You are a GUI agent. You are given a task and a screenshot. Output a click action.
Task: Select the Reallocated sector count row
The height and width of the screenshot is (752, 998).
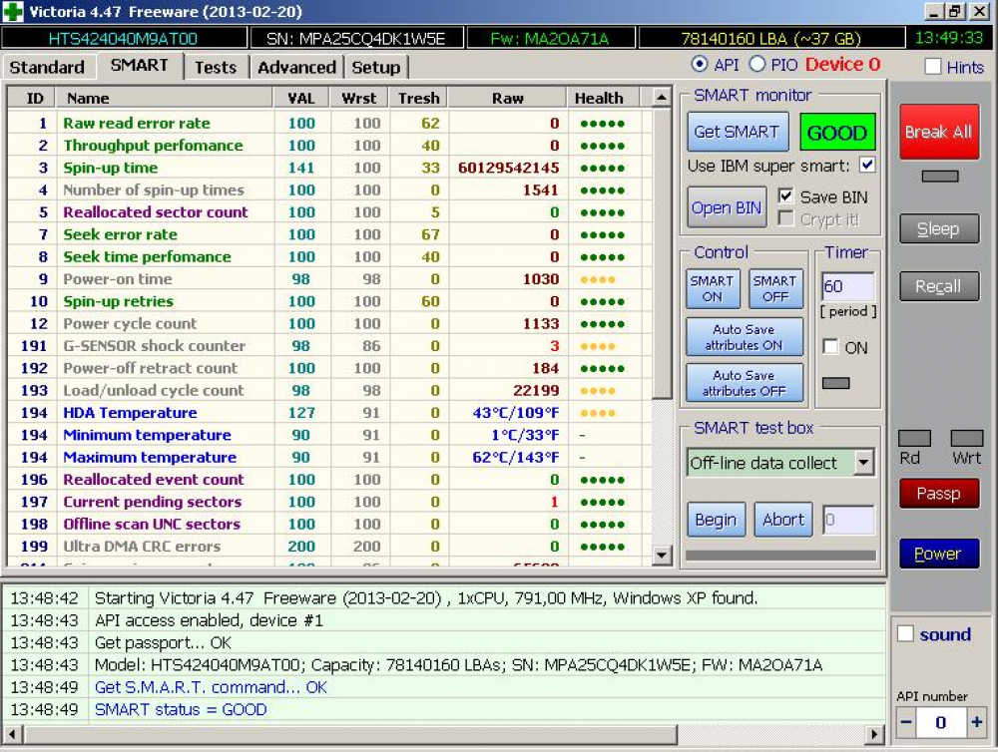tap(329, 211)
